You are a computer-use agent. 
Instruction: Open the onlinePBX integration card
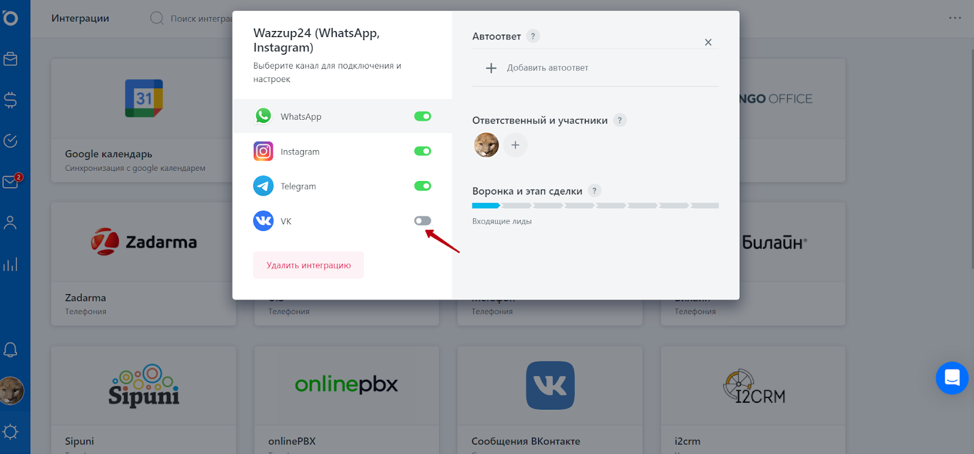coord(346,400)
